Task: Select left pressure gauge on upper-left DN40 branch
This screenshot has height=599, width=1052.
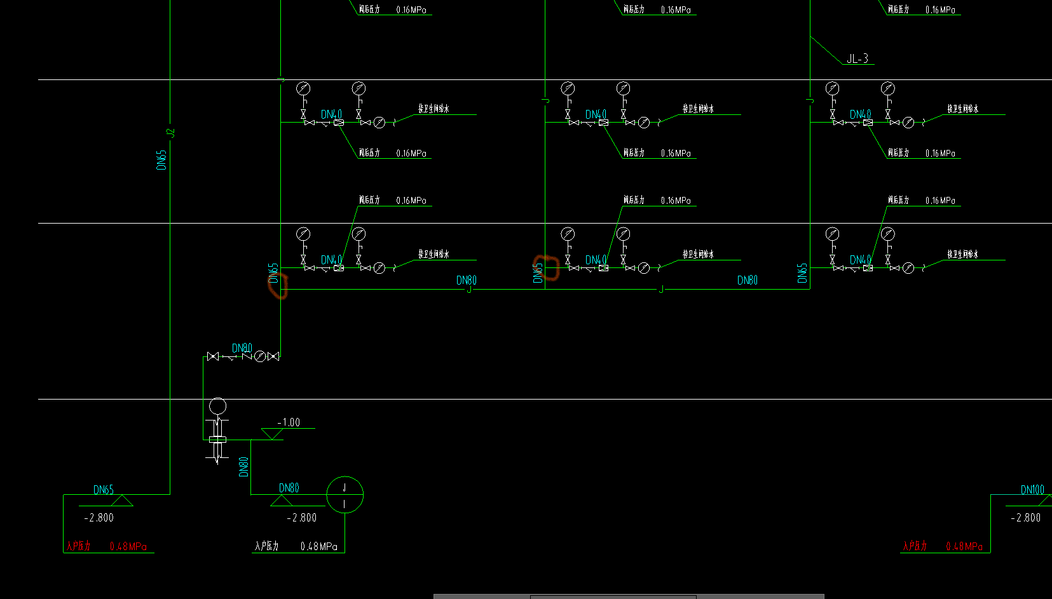Action: point(303,88)
